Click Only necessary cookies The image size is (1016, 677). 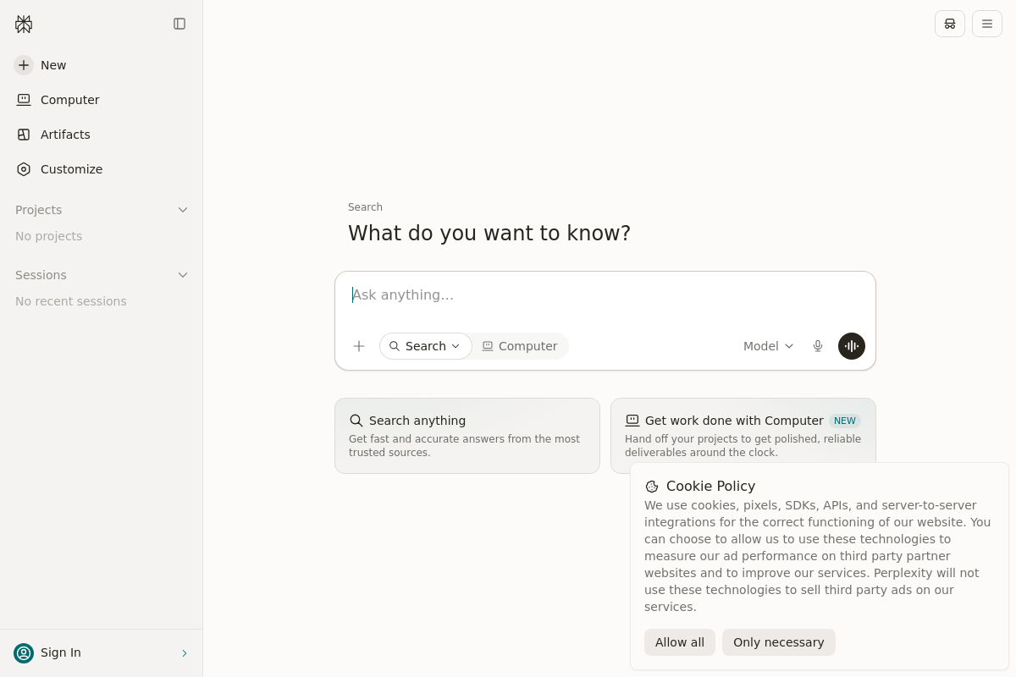click(x=779, y=642)
